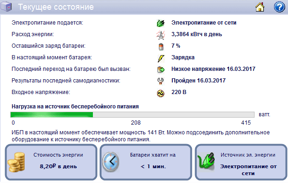The image size is (288, 183).
Task: Click the label Расход энергии:
Action: [33, 34]
